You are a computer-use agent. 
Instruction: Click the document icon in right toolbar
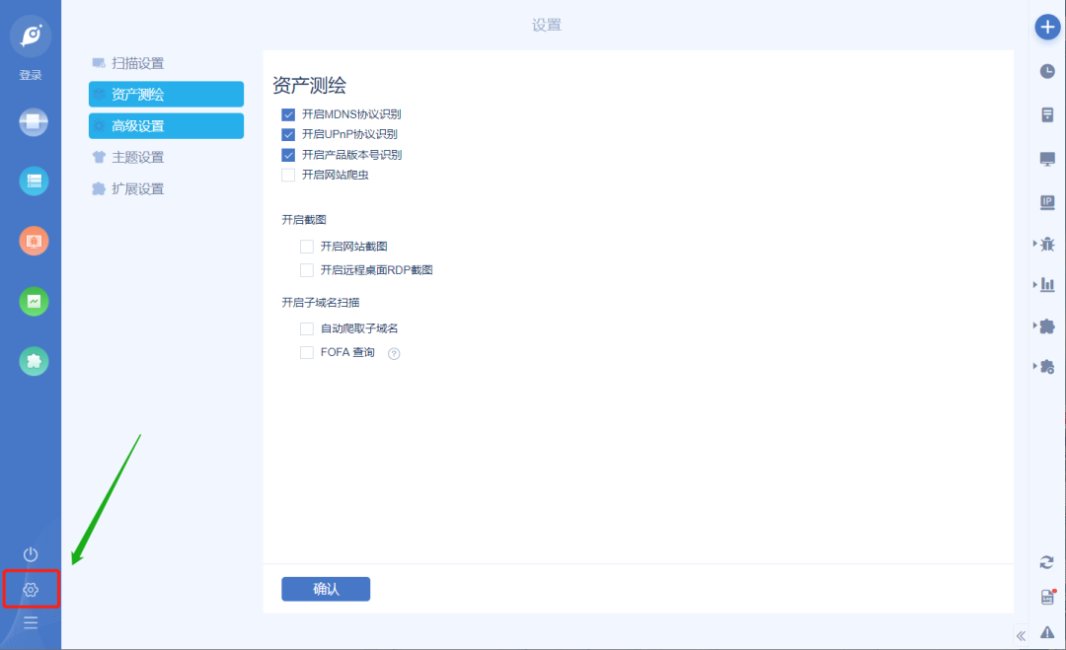click(x=1047, y=114)
